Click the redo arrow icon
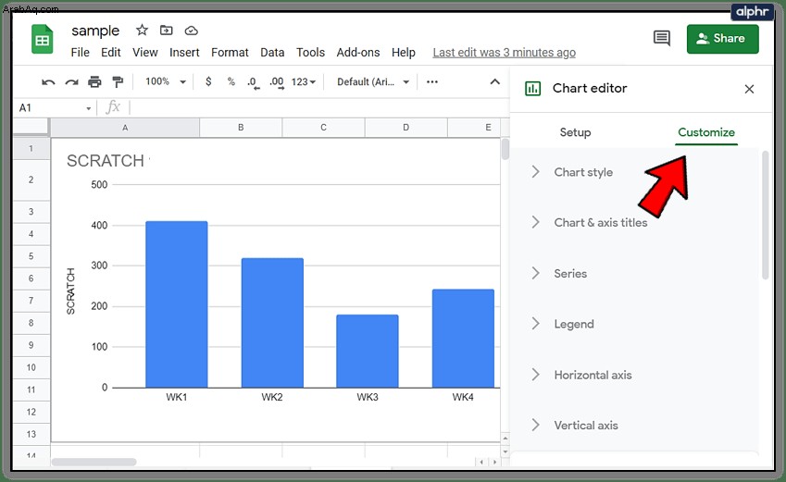This screenshot has height=482, width=786. click(x=71, y=82)
